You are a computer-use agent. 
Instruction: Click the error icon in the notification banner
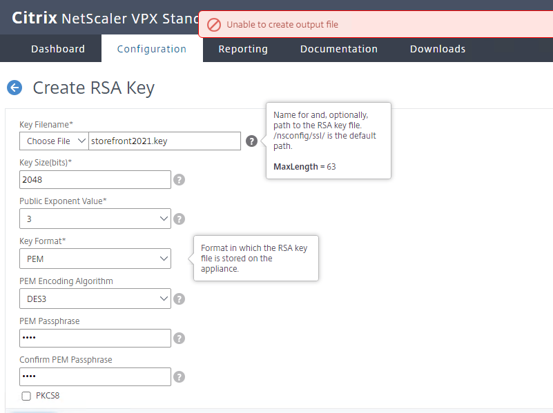[213, 23]
